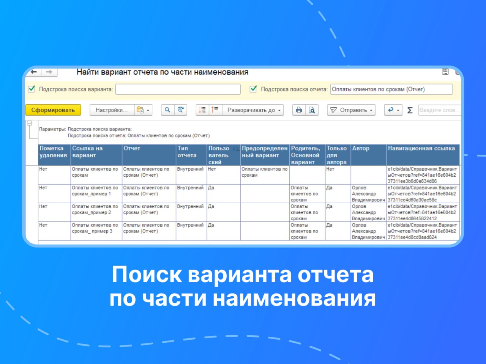This screenshot has height=364, width=486.
Task: Click the save diskette icon in title bar
Action: point(445,72)
